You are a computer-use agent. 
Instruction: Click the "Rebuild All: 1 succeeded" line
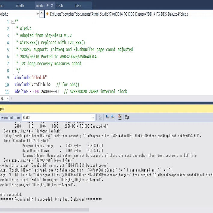tap(51, 199)
